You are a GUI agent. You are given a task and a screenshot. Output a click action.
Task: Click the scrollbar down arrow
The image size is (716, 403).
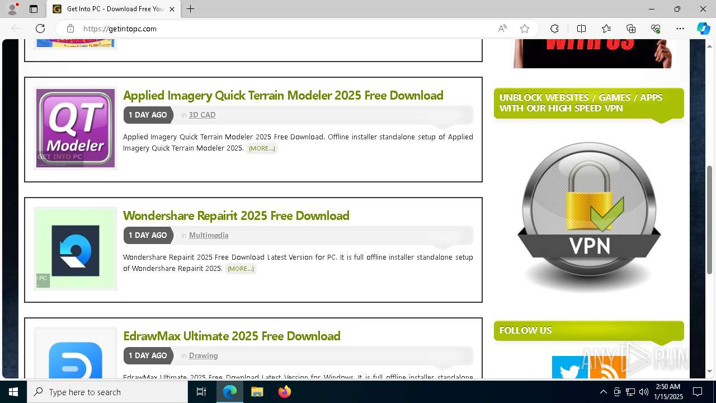[x=710, y=372]
